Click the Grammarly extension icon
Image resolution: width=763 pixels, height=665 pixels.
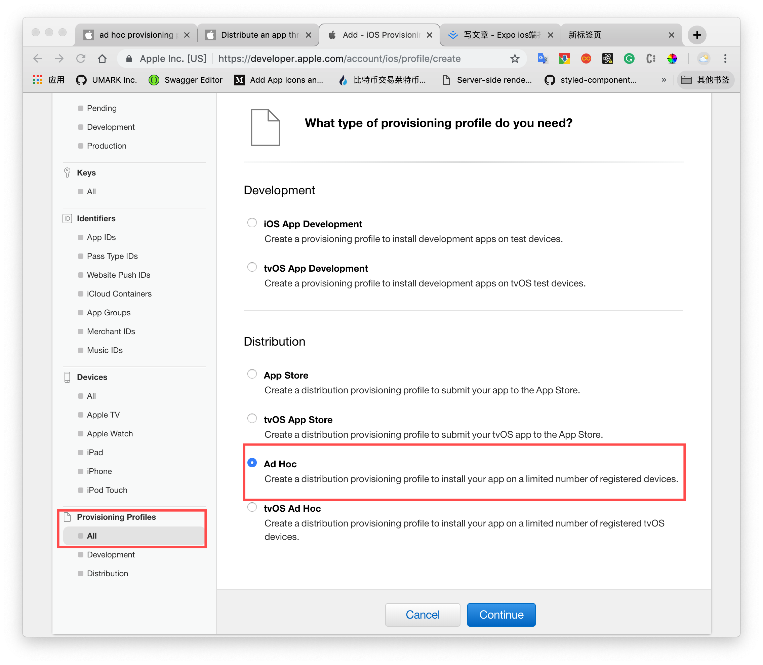pyautogui.click(x=629, y=58)
